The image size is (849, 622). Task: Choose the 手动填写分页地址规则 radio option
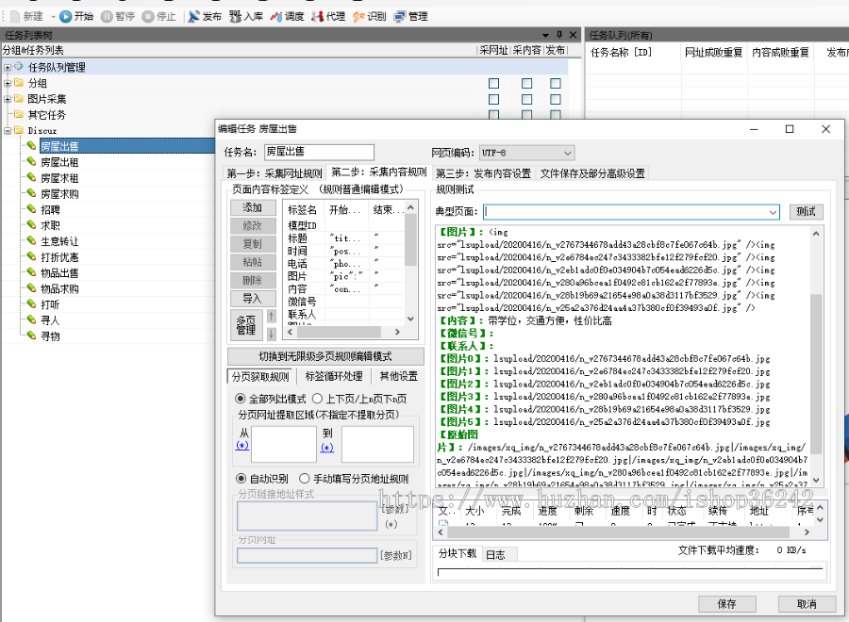318,478
